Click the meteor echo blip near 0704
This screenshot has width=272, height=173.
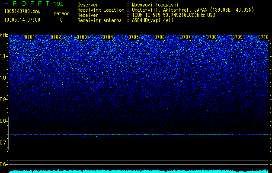(x=98, y=137)
